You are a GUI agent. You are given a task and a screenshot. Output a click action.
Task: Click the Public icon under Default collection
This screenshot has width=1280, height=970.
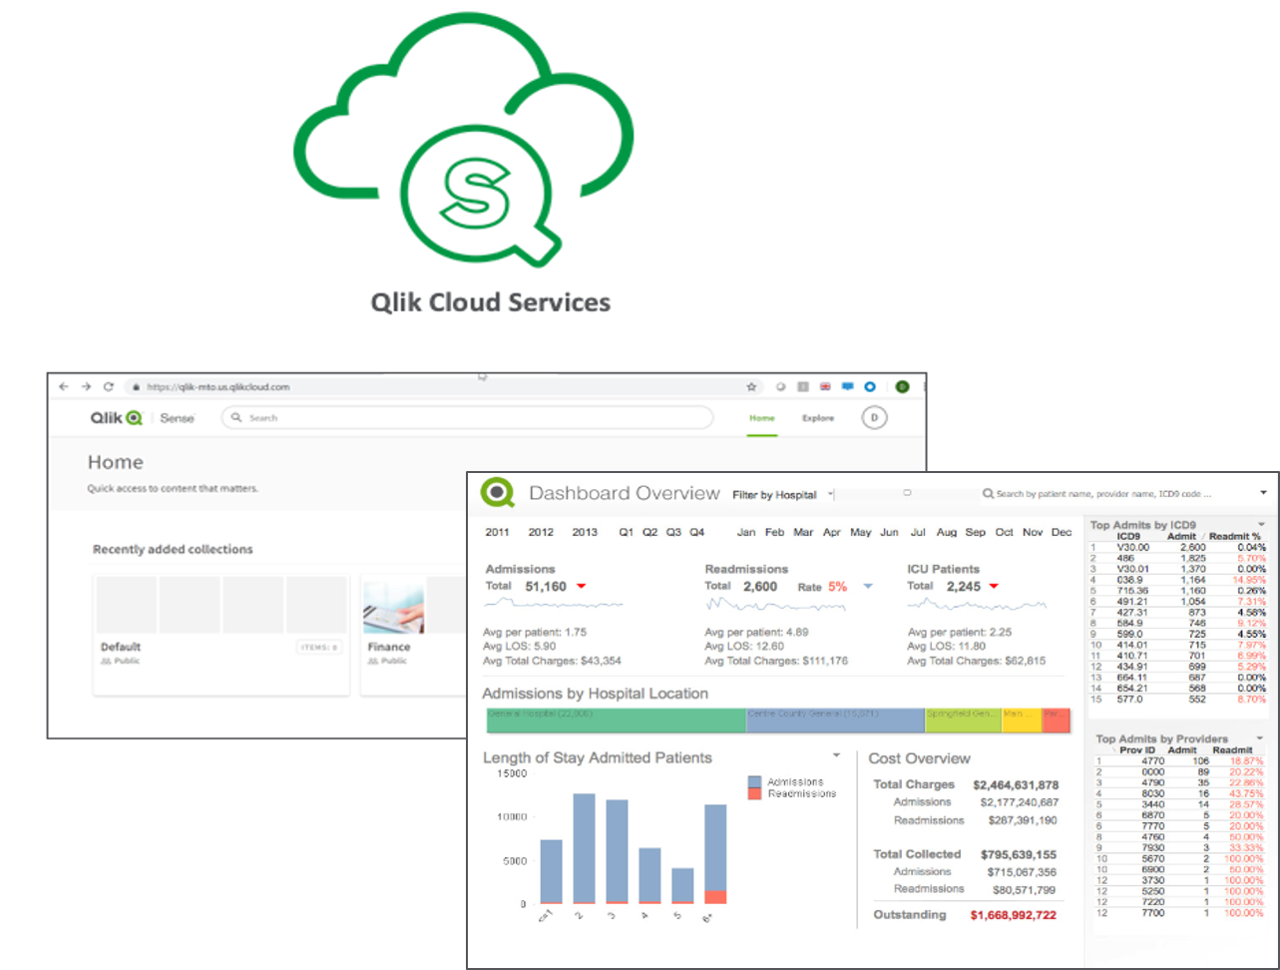(106, 662)
